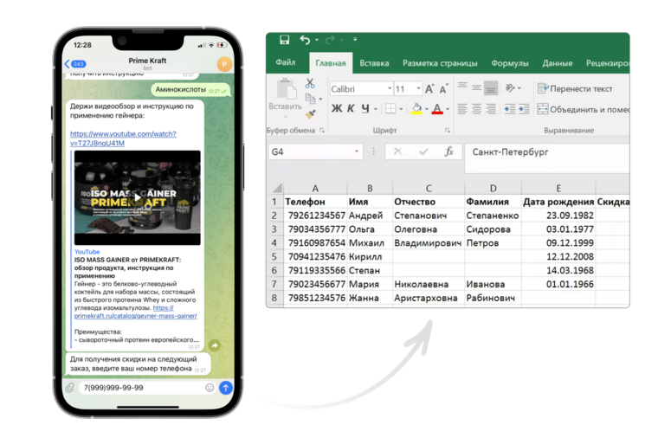The width and height of the screenshot is (658, 438).
Task: Open Буфер обмена dialog launcher
Action: [x=322, y=131]
